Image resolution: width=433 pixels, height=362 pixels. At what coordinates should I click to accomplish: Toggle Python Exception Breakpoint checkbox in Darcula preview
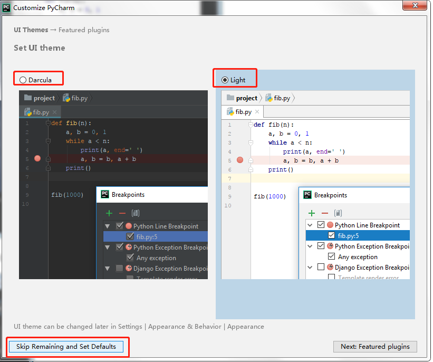(119, 247)
